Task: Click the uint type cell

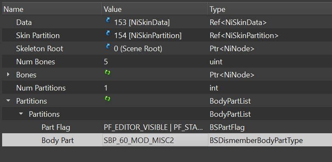Action: pyautogui.click(x=216, y=62)
